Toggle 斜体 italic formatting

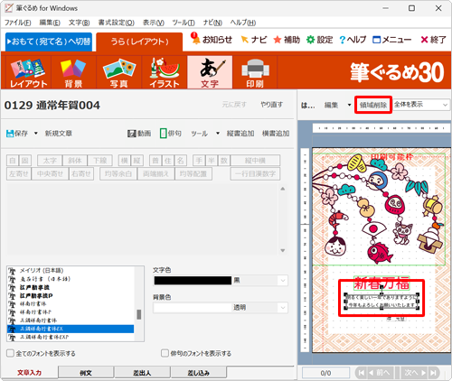click(x=75, y=161)
